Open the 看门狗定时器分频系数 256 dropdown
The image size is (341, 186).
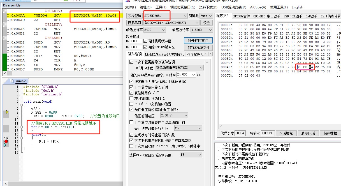(x=188, y=128)
